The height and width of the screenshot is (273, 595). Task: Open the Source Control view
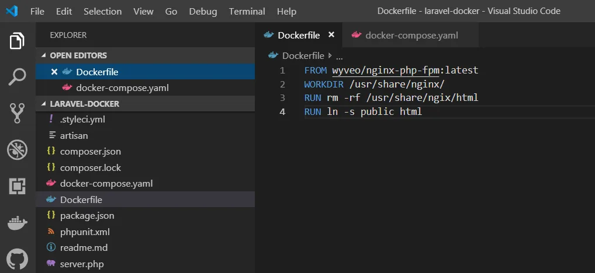pos(17,113)
